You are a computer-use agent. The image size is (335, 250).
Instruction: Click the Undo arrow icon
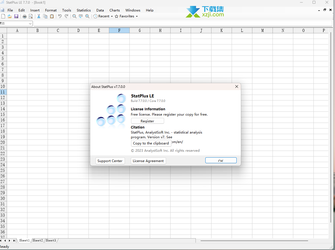[x=60, y=16]
